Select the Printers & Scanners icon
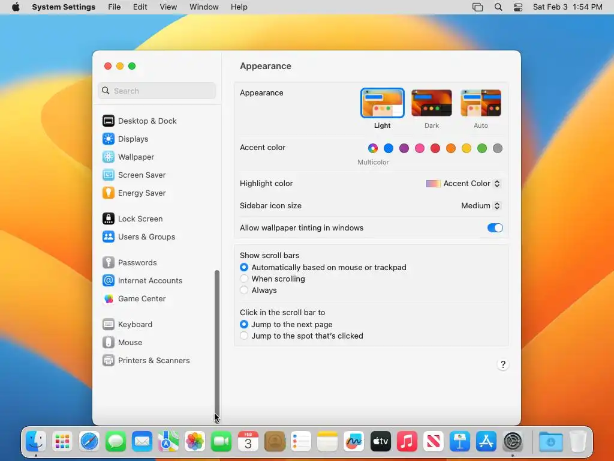 click(109, 361)
